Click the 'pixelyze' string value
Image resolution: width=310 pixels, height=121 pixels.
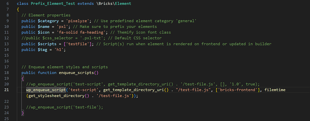tap(76, 21)
